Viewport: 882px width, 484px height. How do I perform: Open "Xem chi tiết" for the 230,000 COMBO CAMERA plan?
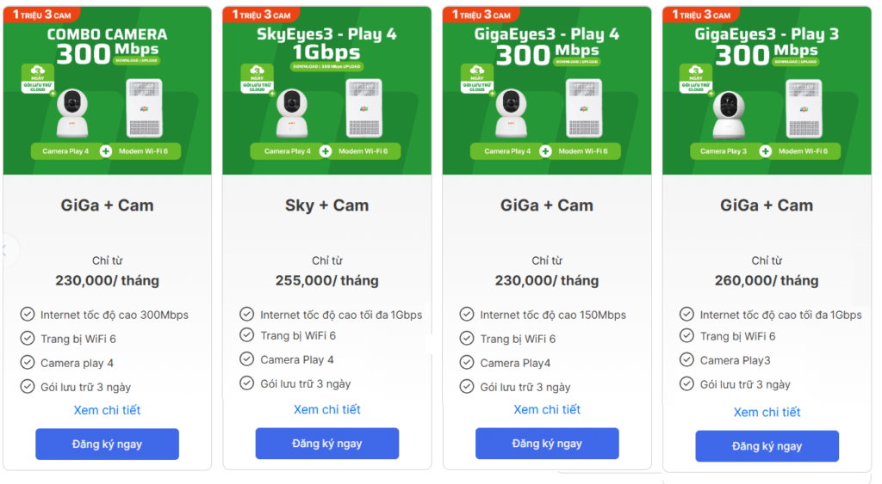click(107, 410)
